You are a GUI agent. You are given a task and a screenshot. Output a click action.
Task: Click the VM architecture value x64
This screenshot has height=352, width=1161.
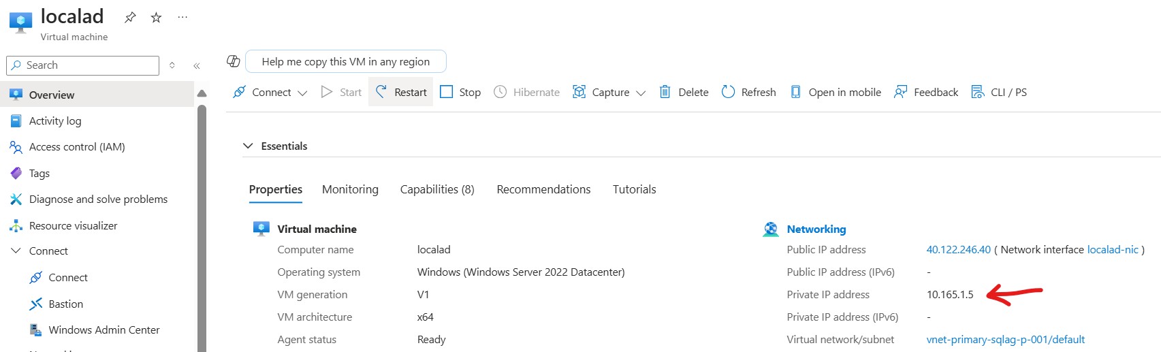click(x=425, y=317)
